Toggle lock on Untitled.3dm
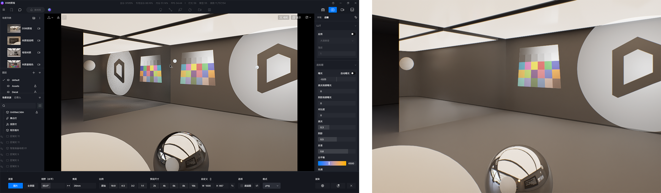This screenshot has width=661, height=193. click(37, 112)
